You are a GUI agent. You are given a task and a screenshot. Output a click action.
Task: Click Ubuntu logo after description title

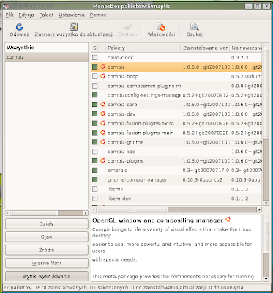point(228,220)
